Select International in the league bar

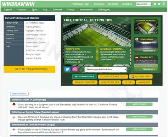click(86, 10)
